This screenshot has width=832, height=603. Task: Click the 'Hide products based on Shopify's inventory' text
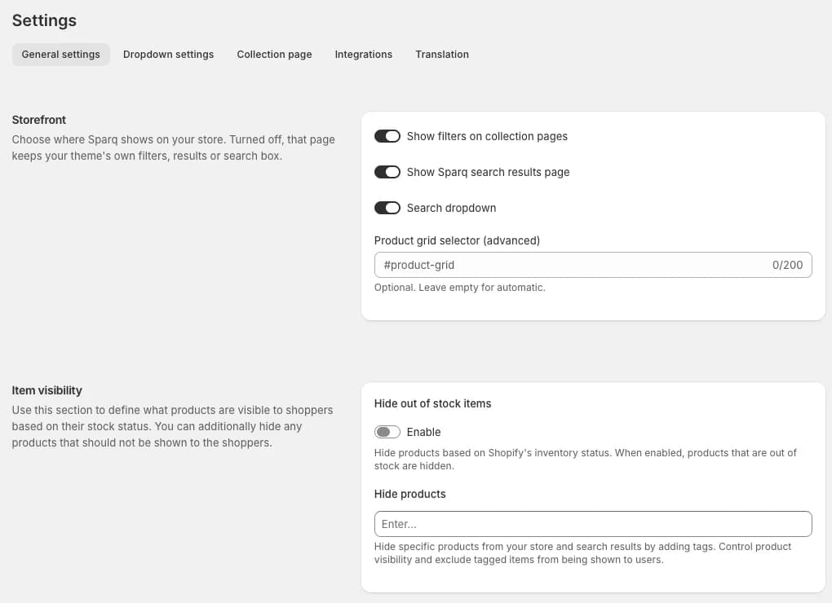(x=586, y=460)
